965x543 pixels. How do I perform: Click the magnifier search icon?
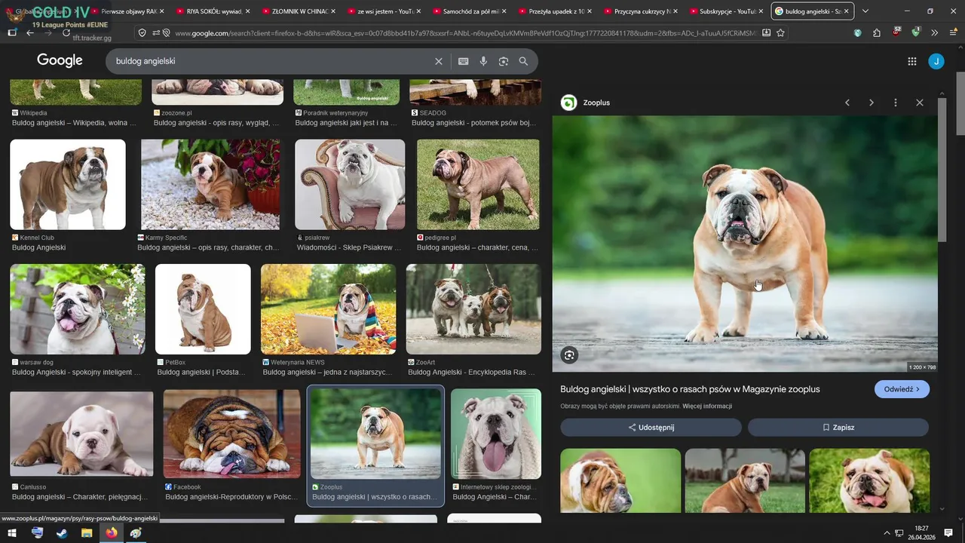pos(523,61)
